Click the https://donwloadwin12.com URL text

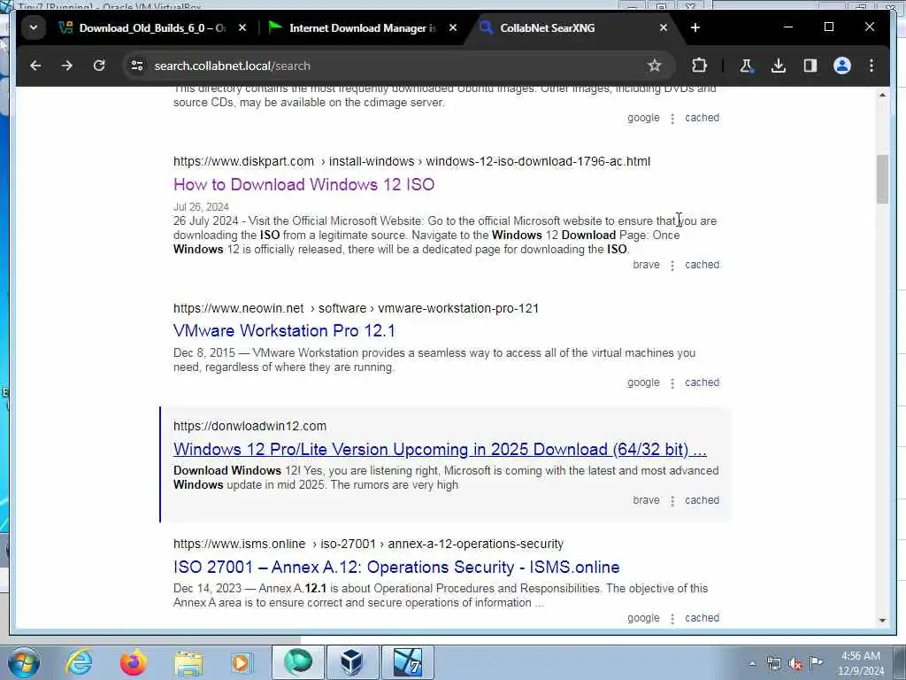pos(250,427)
